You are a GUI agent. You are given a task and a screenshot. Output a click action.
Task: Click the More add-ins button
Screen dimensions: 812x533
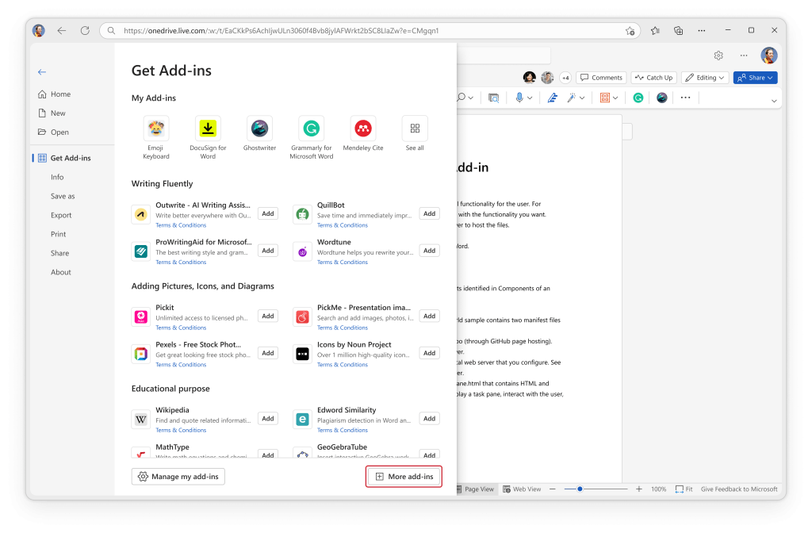pos(404,477)
